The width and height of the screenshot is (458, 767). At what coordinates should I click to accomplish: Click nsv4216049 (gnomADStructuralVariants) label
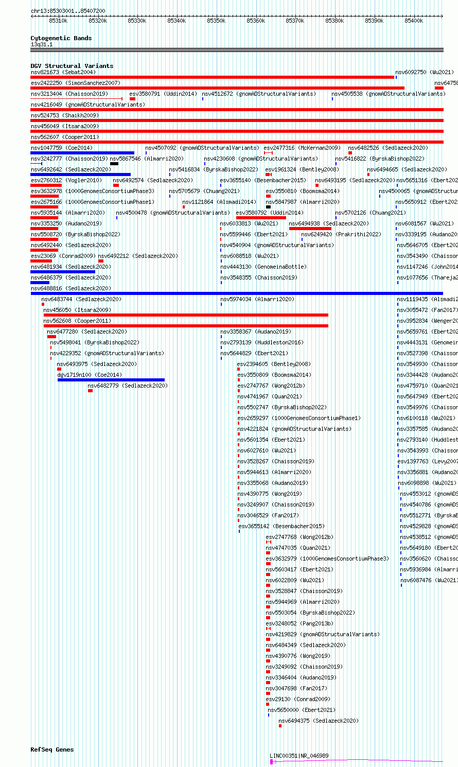(88, 104)
